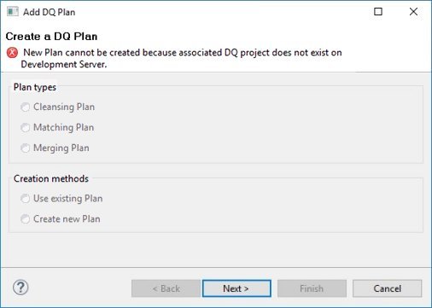Choose Create new Plan creation method
This screenshot has height=308, width=432.
point(25,219)
